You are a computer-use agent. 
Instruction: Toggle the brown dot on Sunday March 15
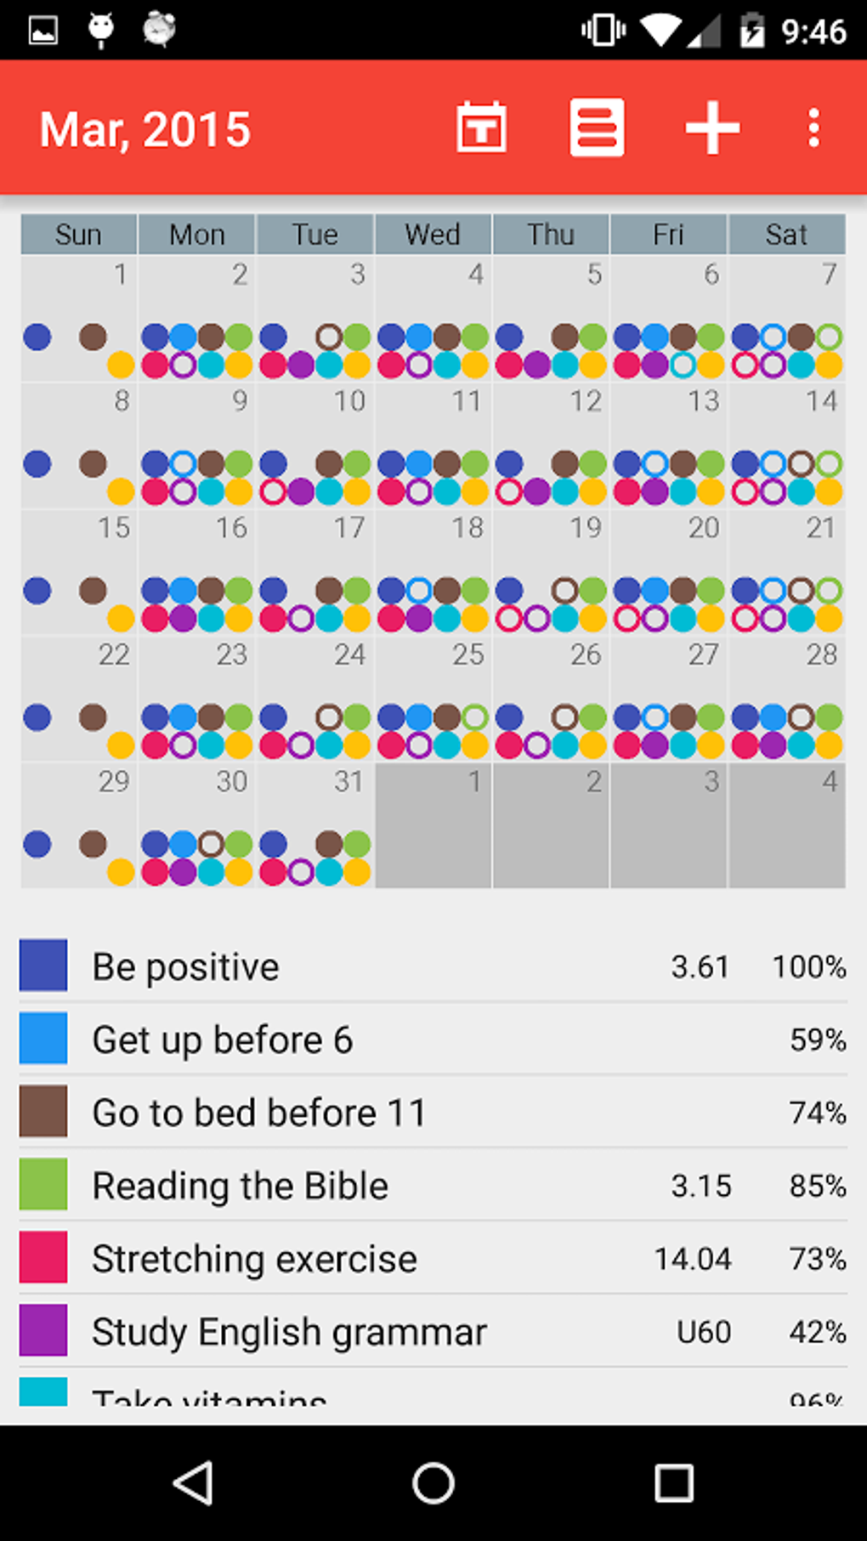(x=93, y=591)
